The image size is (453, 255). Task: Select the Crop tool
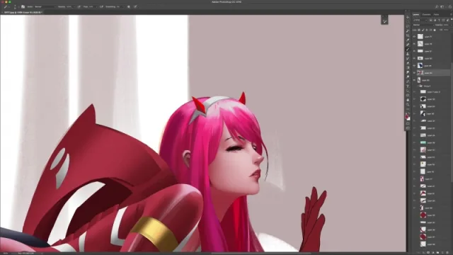point(408,35)
